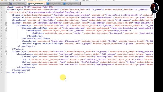Screen dimensions: 163x92
Task: Close the op_progress.xml tab
Action: (79, 4)
